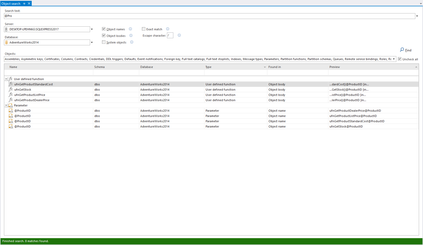The height and width of the screenshot is (245, 423).
Task: Enable the Exact match checkbox
Action: click(143, 29)
